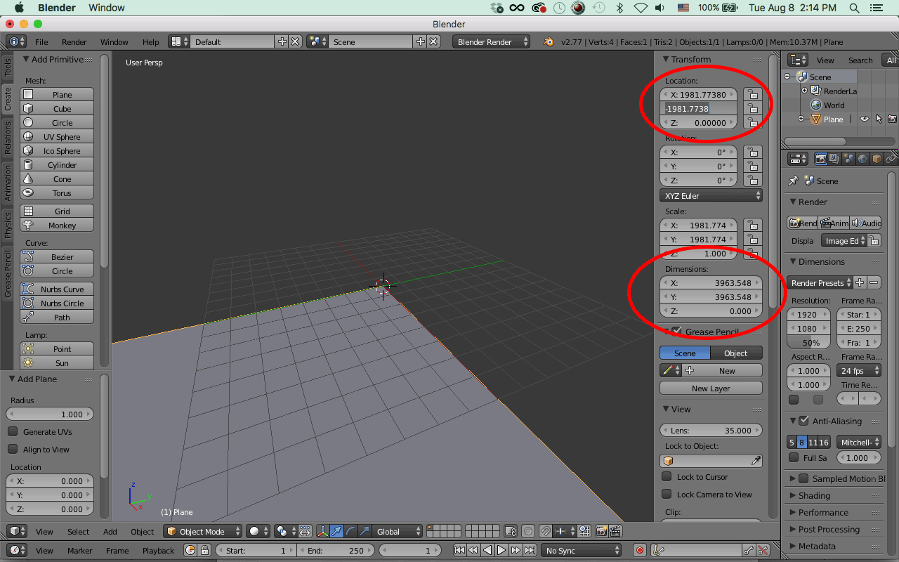The image size is (899, 562).
Task: Click the timeline record button
Action: click(x=639, y=551)
